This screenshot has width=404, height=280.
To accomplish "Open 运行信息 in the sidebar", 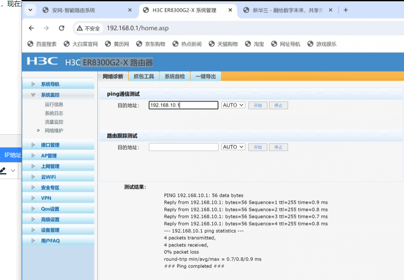I will coord(54,104).
